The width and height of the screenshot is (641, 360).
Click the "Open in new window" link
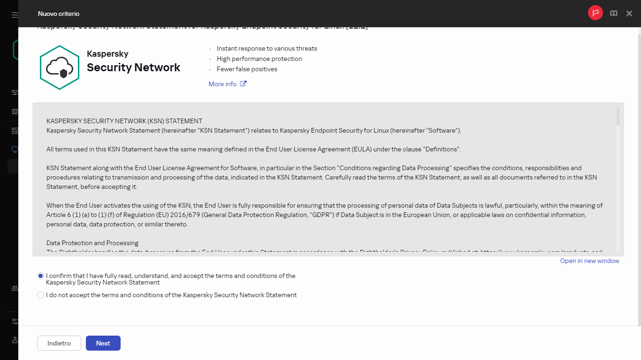(x=589, y=261)
